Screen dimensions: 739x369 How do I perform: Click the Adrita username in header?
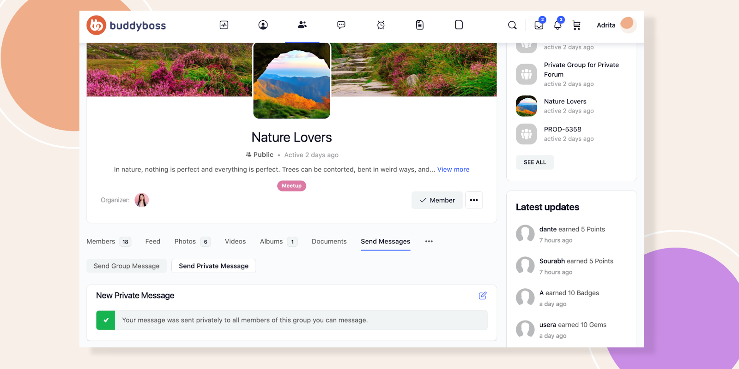point(606,25)
